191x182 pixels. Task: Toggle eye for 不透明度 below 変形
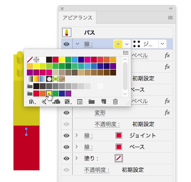pyautogui.click(x=66, y=124)
